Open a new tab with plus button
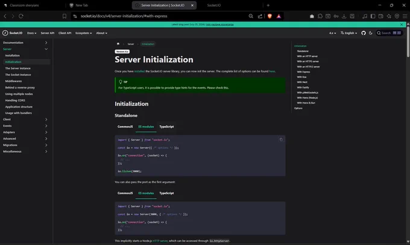The width and height of the screenshot is (410, 245). (x=268, y=5)
